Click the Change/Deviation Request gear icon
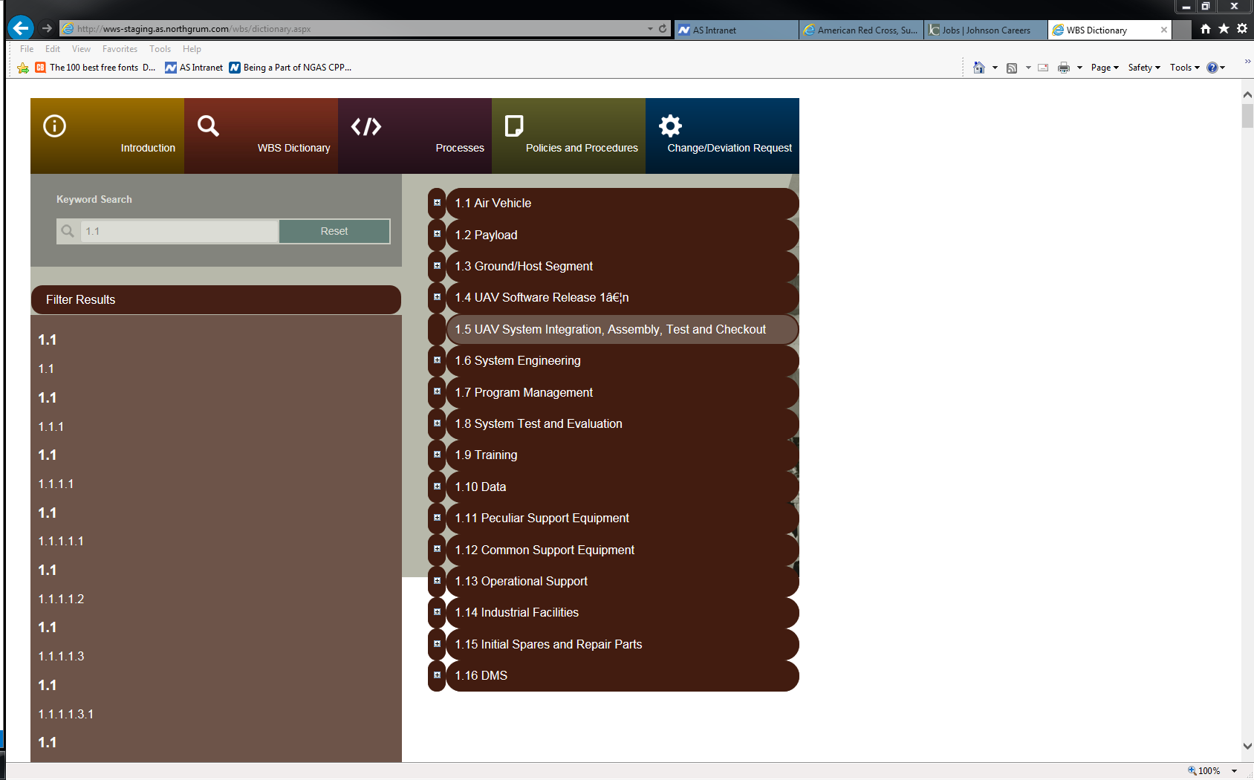1254x780 pixels. [x=670, y=126]
